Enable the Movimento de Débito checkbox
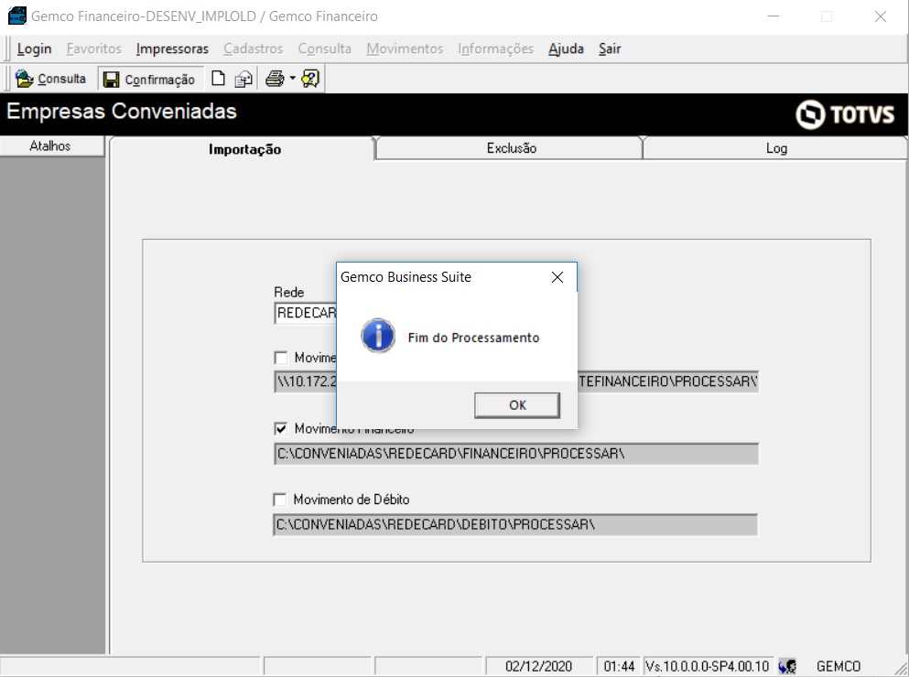Viewport: 909px width, 677px height. (x=280, y=500)
